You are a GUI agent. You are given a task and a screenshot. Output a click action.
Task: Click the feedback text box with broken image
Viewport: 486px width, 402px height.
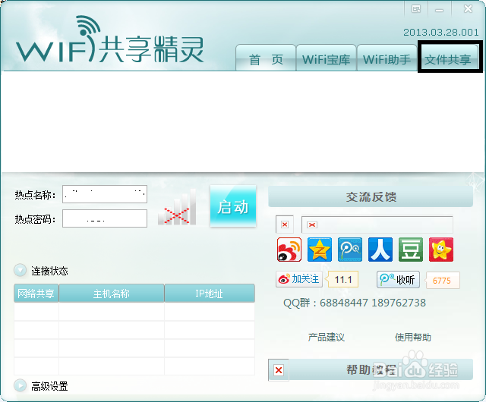377,225
